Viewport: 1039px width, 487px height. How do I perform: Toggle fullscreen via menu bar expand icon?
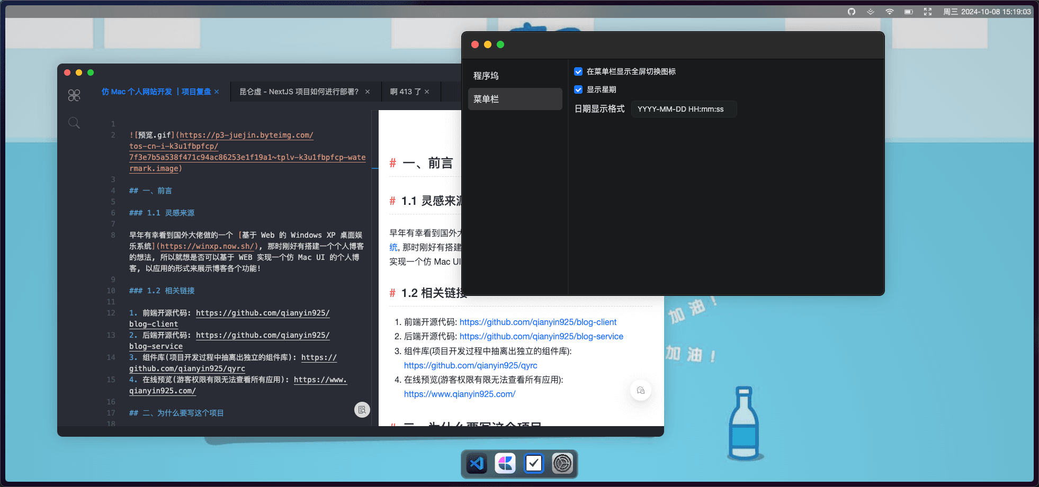928,12
